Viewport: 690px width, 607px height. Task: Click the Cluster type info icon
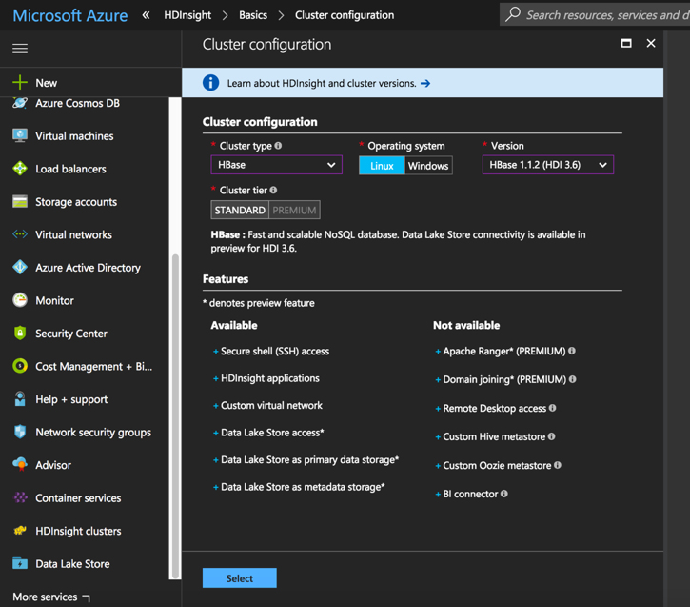pyautogui.click(x=278, y=146)
